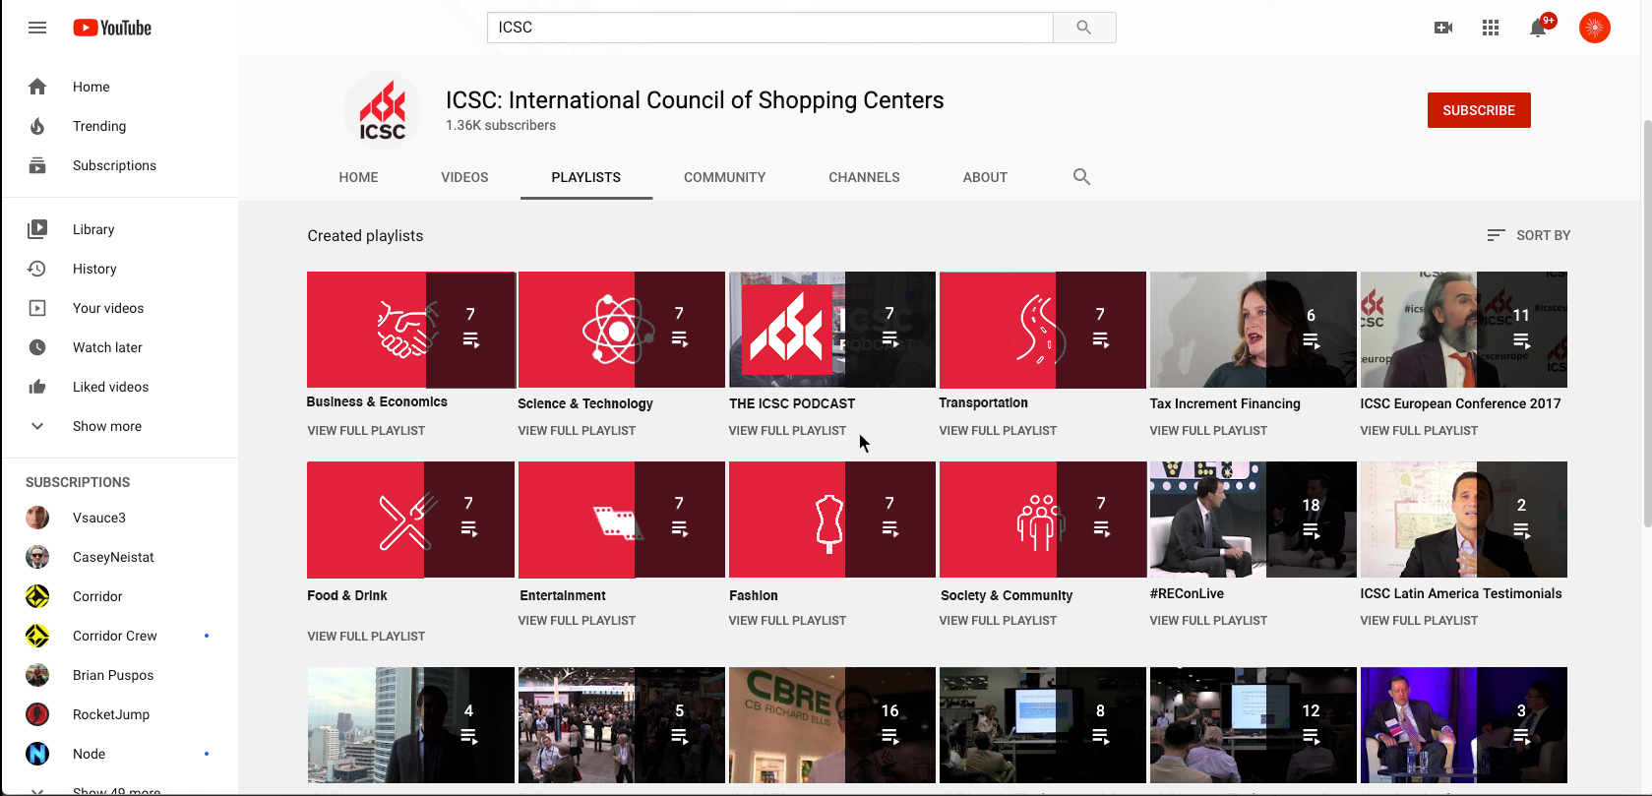1652x796 pixels.
Task: Click the search magnifier button
Action: [x=1084, y=28]
